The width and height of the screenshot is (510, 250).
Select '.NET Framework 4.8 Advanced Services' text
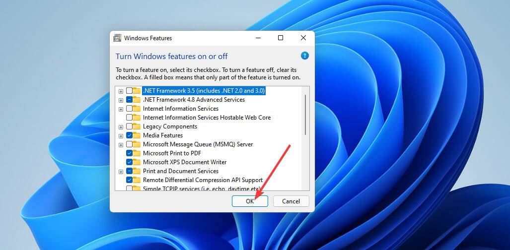pos(194,100)
